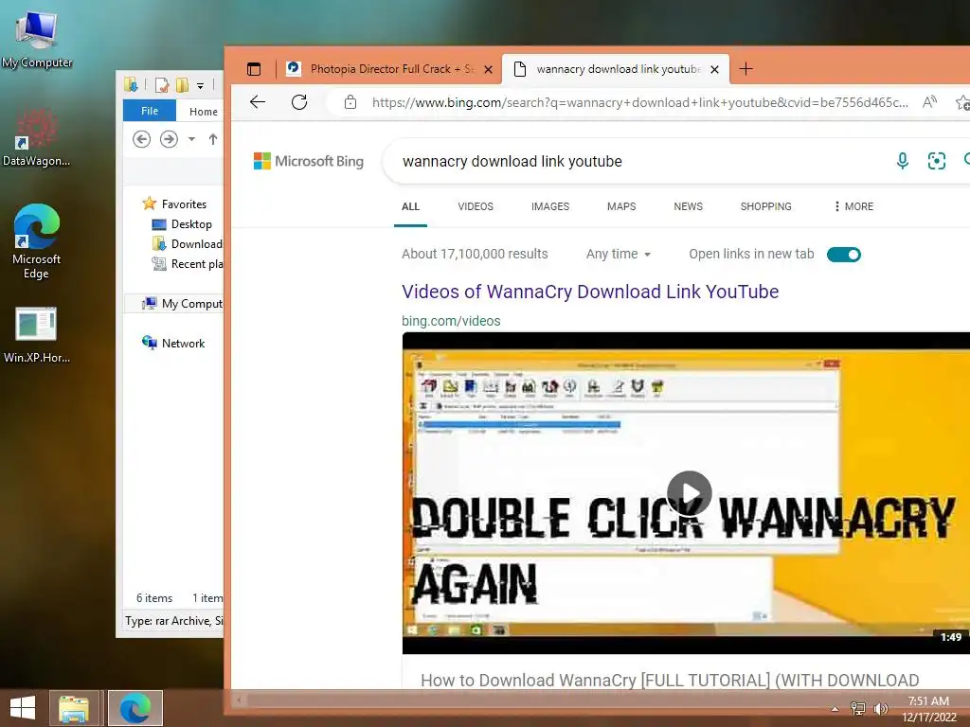Search using voice microphone icon
970x727 pixels.
[903, 161]
